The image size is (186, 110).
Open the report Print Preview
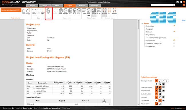click(x=65, y=11)
